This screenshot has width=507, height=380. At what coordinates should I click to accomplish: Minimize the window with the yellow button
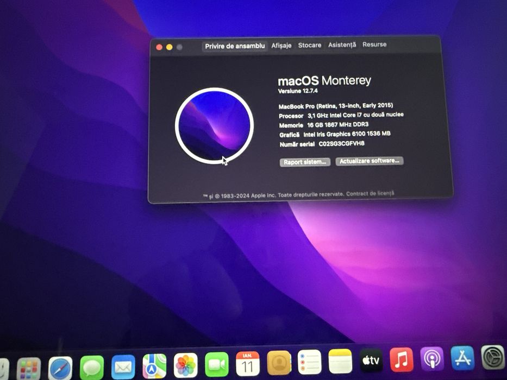[169, 47]
